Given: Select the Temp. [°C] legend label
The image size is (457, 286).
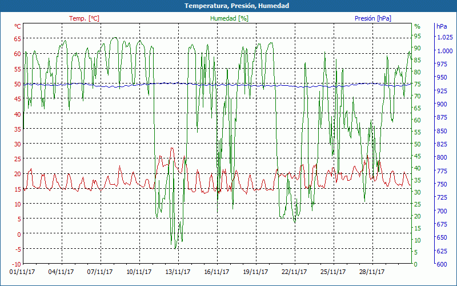Looking at the screenshot, I should (84, 18).
